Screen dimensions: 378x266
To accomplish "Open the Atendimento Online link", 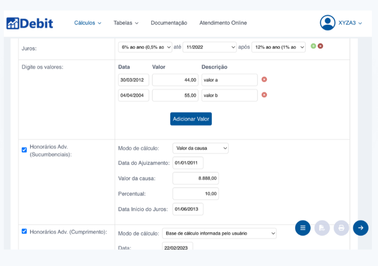I will point(223,23).
